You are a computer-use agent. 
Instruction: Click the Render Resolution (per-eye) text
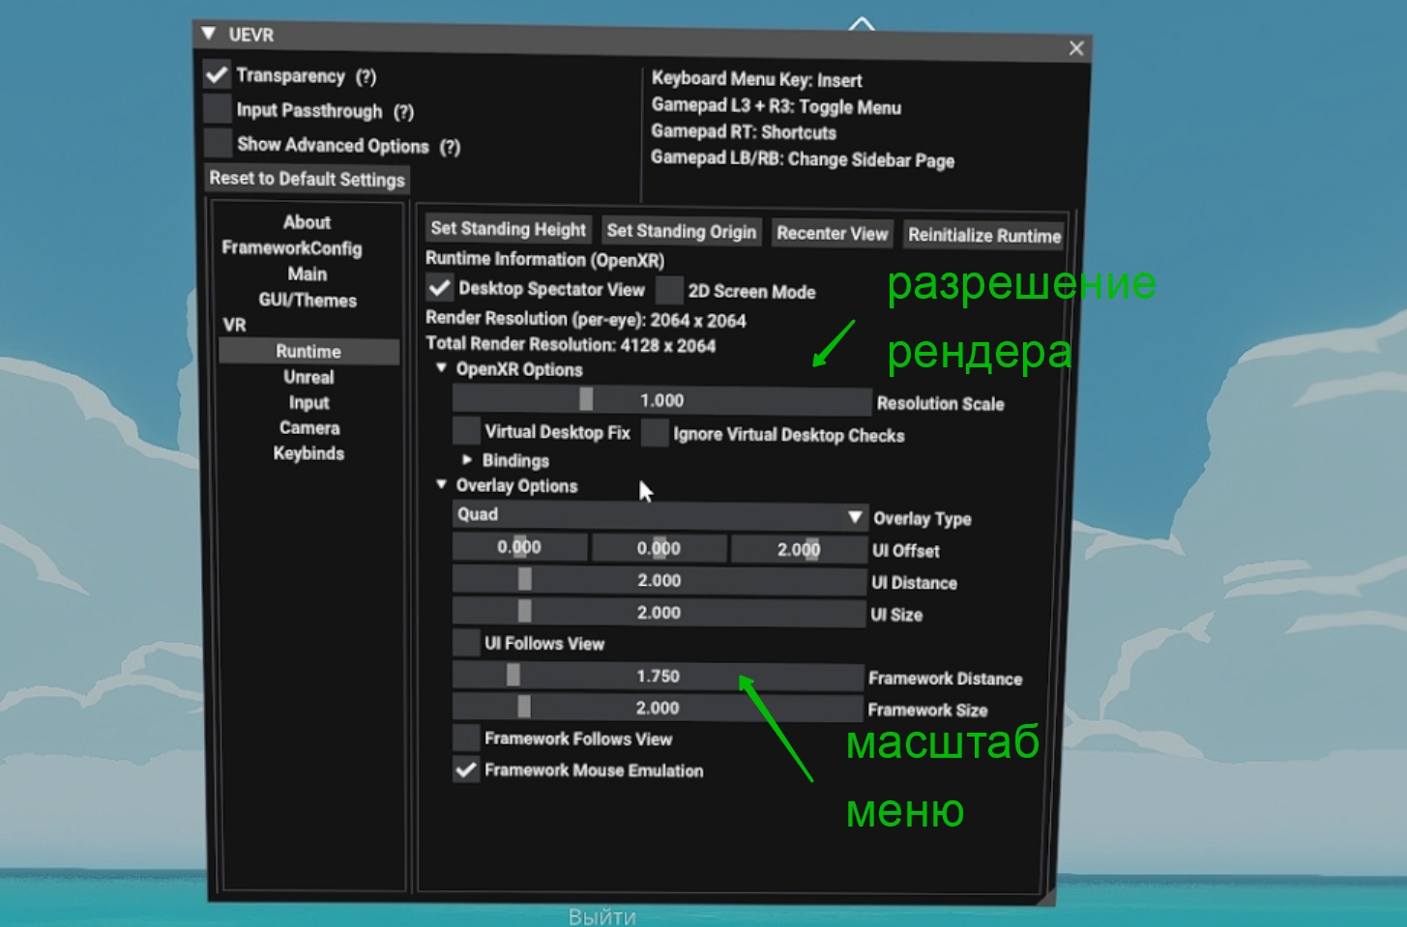click(x=586, y=319)
